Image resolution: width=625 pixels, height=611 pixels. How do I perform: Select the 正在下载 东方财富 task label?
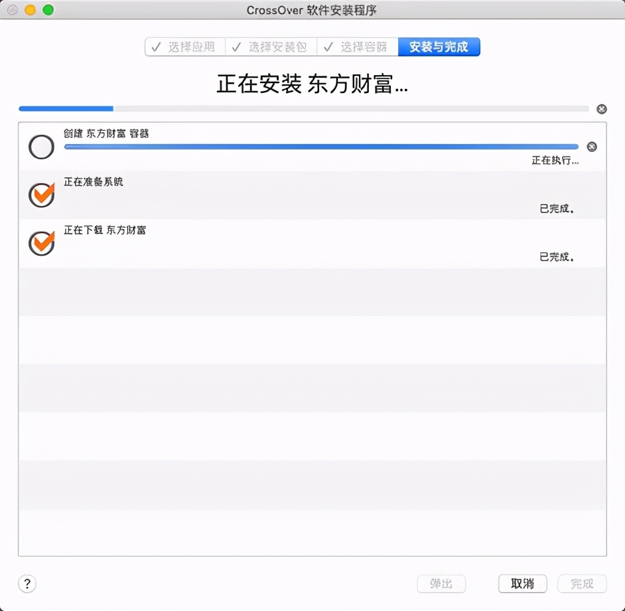pos(105,230)
